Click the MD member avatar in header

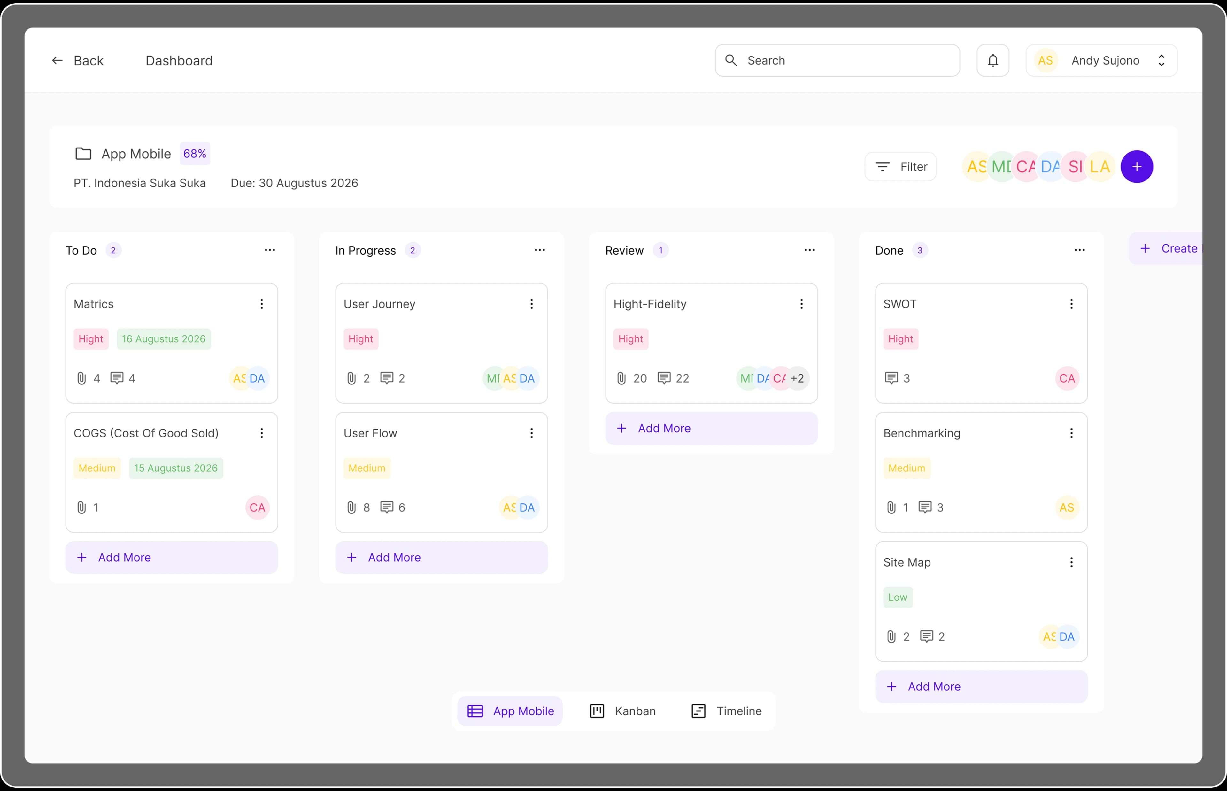pyautogui.click(x=1001, y=166)
